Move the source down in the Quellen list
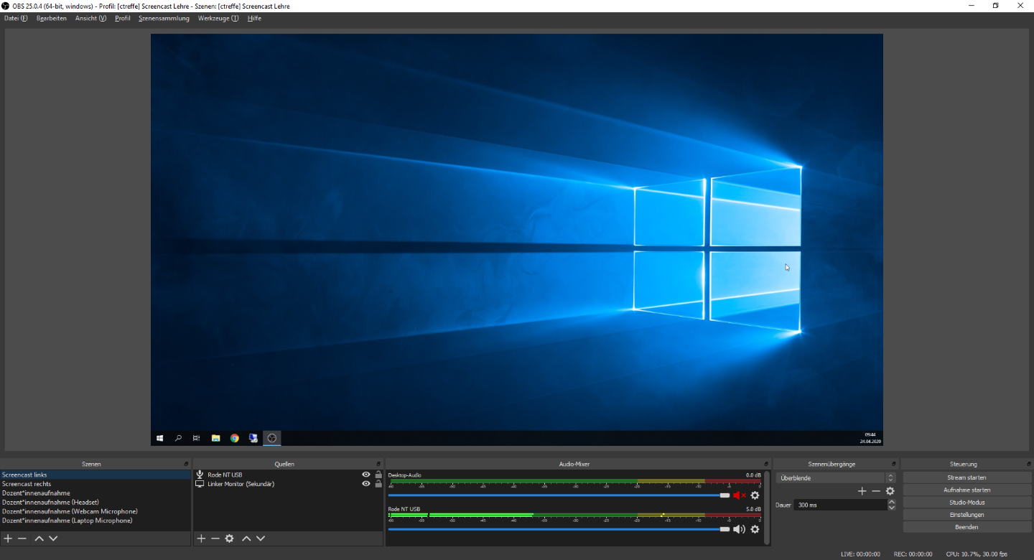The width and height of the screenshot is (1034, 560). coord(261,538)
